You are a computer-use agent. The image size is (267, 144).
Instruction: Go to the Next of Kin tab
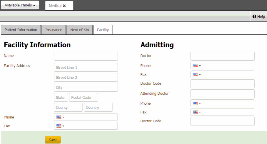click(79, 30)
